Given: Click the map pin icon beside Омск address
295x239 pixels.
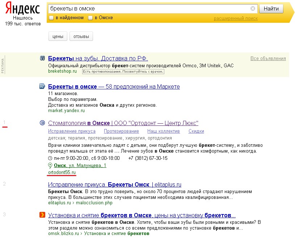Looking at the screenshot, I should [50, 166].
